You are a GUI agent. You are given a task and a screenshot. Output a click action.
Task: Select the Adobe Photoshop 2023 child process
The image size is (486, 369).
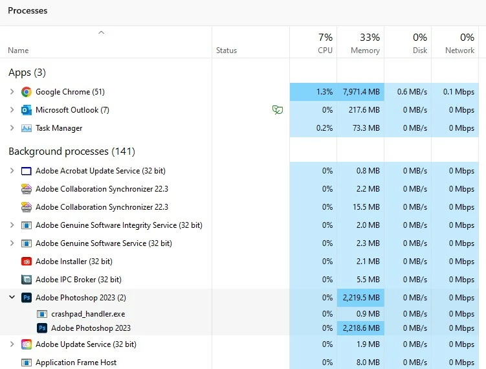pos(91,328)
